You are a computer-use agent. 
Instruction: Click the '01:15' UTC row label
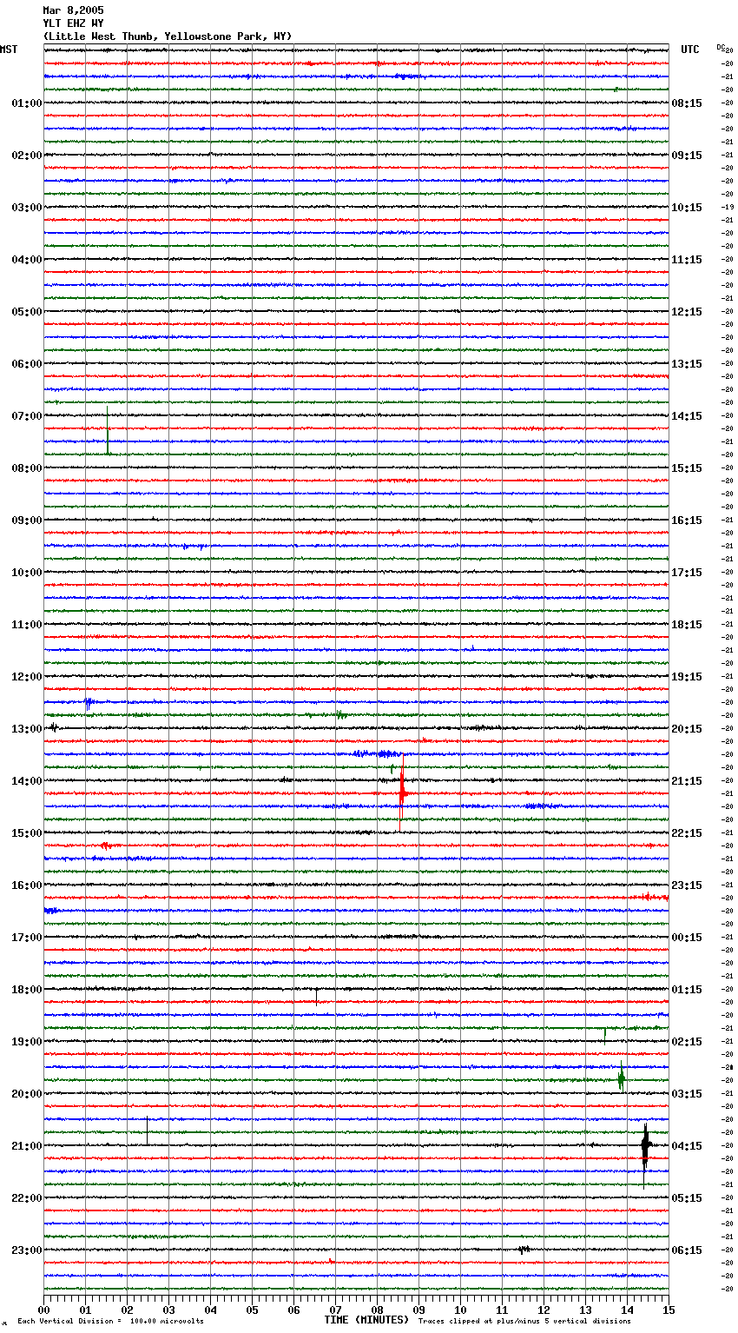687,990
